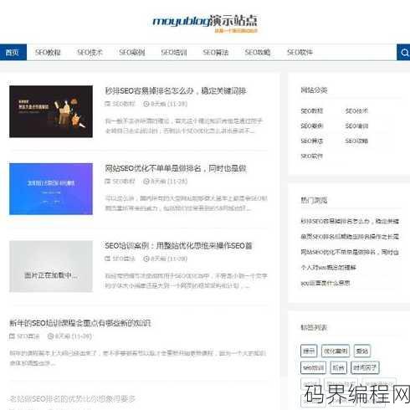The image size is (410, 410).
Task: Select SEO教程 in the 网站分类 sidebar
Action: coord(312,111)
